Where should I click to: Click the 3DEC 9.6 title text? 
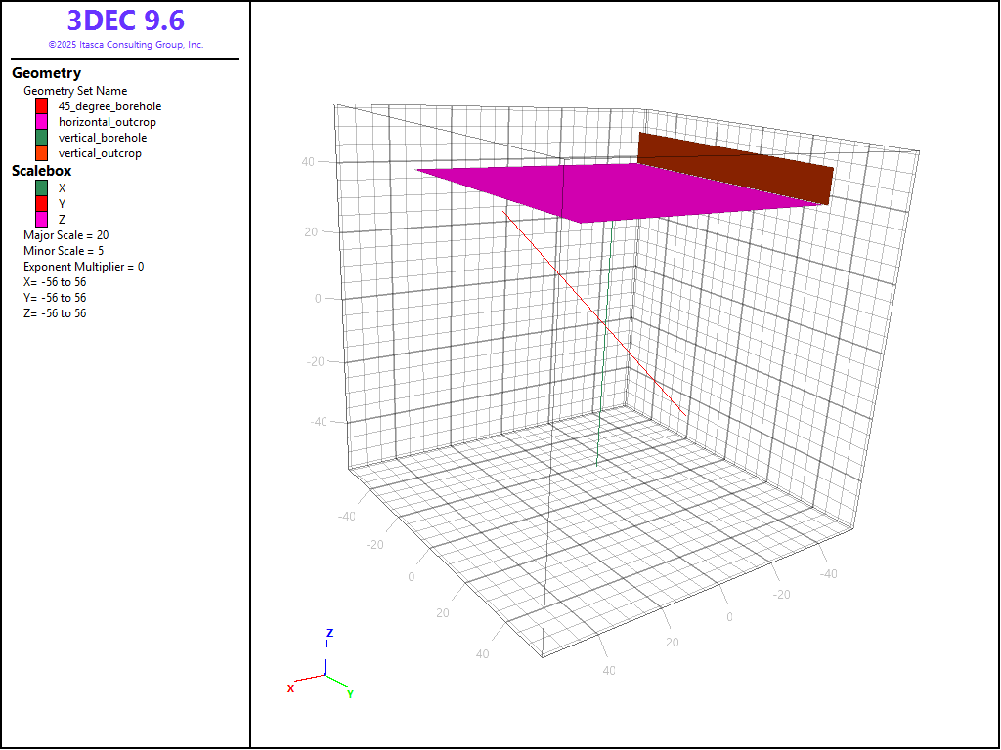[x=125, y=21]
